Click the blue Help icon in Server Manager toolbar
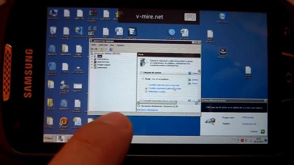Screen dimensions: 294x165 (x=111, y=49)
